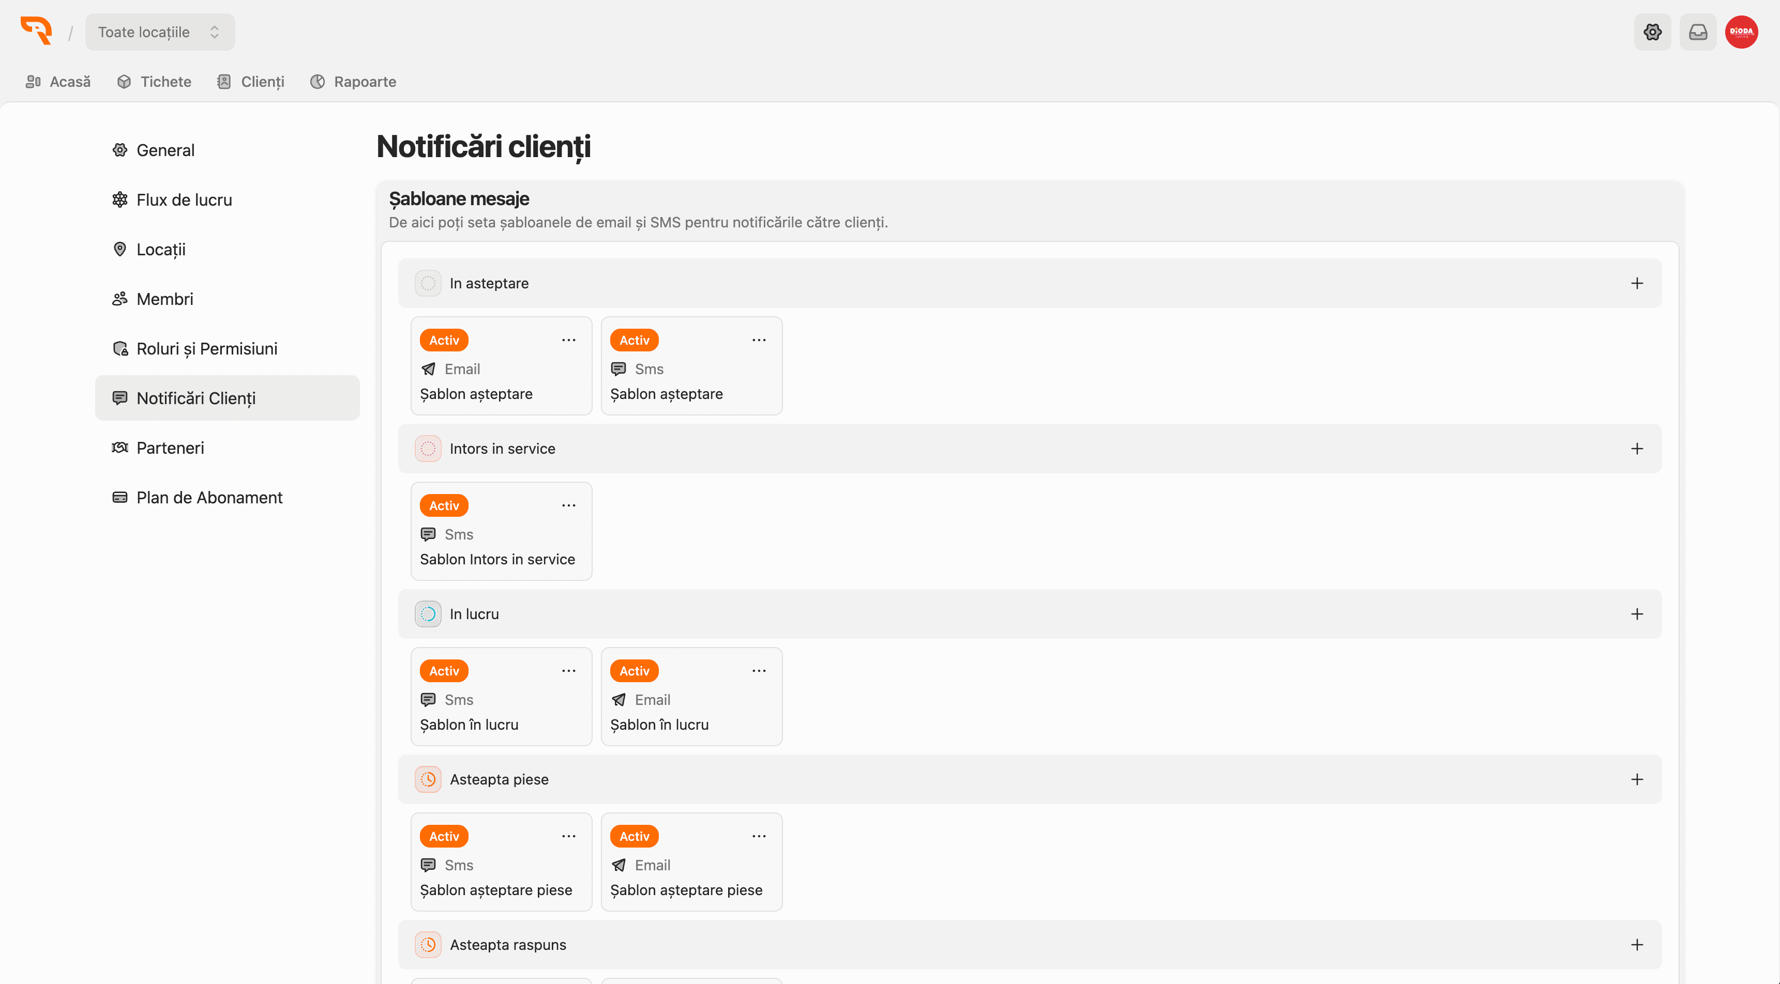Open the Toate locațiile location selector

pos(160,32)
